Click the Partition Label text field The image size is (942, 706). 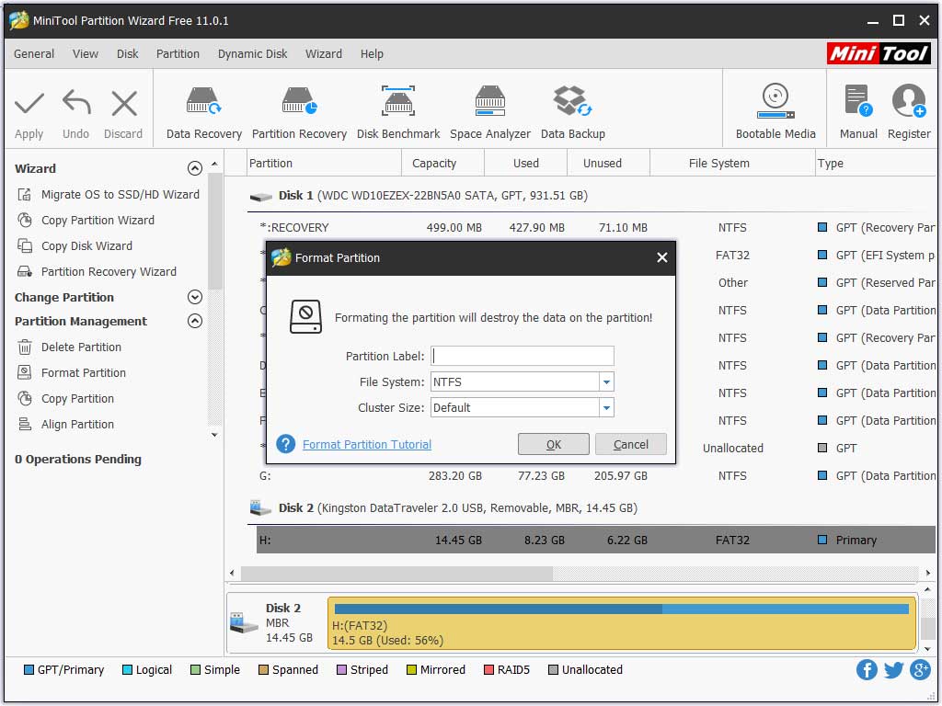[x=523, y=357]
